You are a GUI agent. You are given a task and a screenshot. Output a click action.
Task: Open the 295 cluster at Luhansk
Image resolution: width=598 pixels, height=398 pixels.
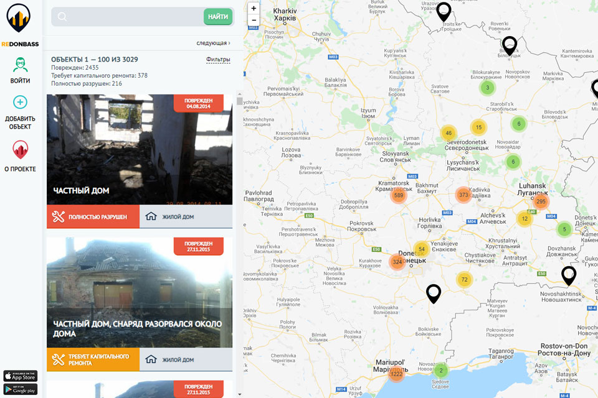click(541, 201)
